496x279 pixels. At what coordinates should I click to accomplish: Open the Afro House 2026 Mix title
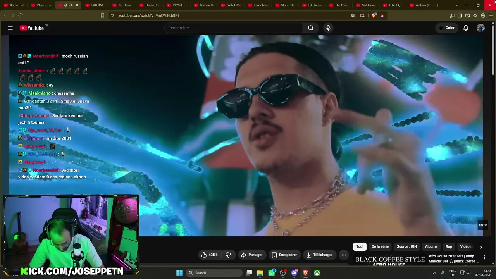pyautogui.click(x=454, y=258)
